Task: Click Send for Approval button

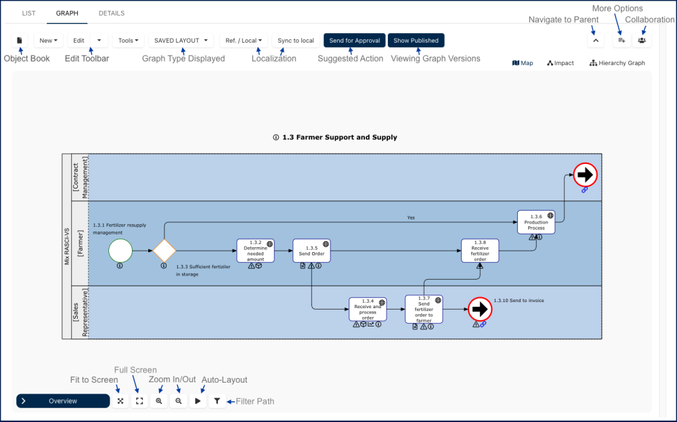Action: click(x=355, y=40)
